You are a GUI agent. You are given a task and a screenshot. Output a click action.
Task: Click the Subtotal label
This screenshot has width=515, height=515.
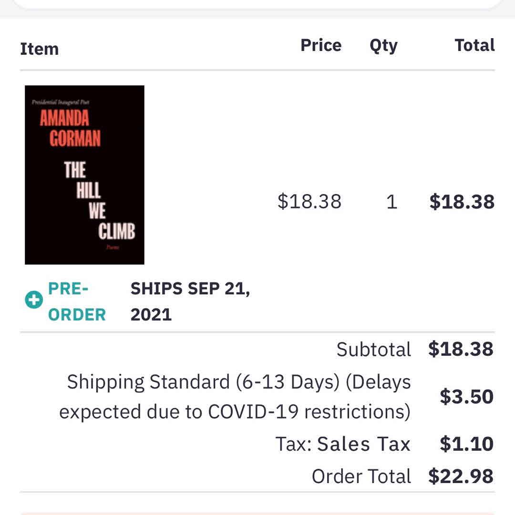pos(373,350)
